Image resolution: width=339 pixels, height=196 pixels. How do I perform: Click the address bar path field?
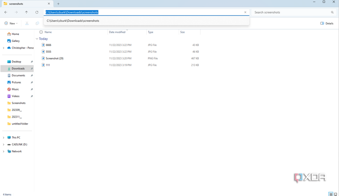[146, 12]
